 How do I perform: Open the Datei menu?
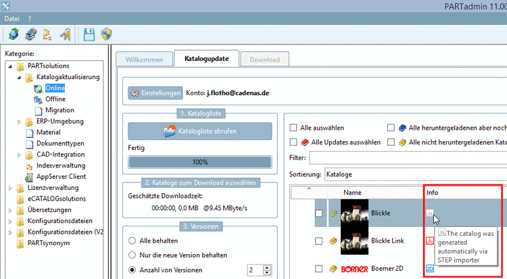(x=12, y=19)
